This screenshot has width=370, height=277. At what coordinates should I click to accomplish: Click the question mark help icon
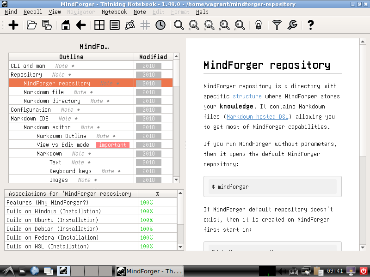pyautogui.click(x=311, y=25)
